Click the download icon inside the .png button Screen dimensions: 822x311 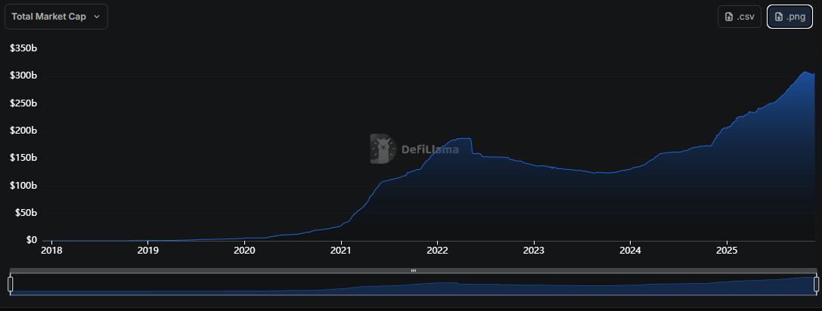778,17
